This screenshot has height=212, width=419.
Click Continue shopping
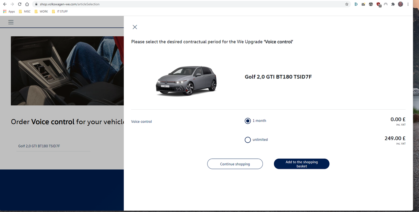click(x=235, y=164)
